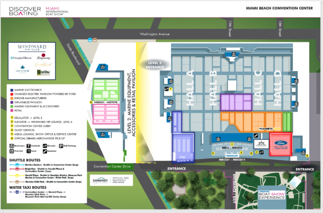Click lower restroom icon right of Hall D
This screenshot has height=213, width=323.
(x=296, y=104)
